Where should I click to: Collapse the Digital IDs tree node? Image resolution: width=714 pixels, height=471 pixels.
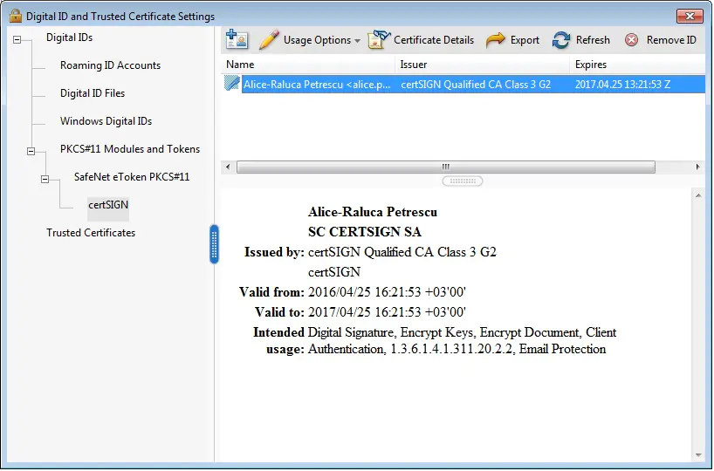point(17,39)
